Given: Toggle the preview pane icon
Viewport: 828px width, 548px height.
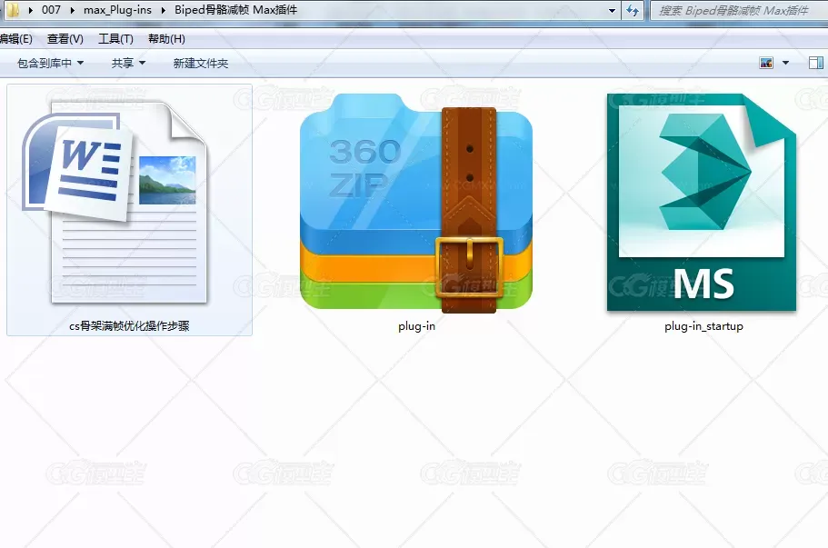Looking at the screenshot, I should 816,63.
